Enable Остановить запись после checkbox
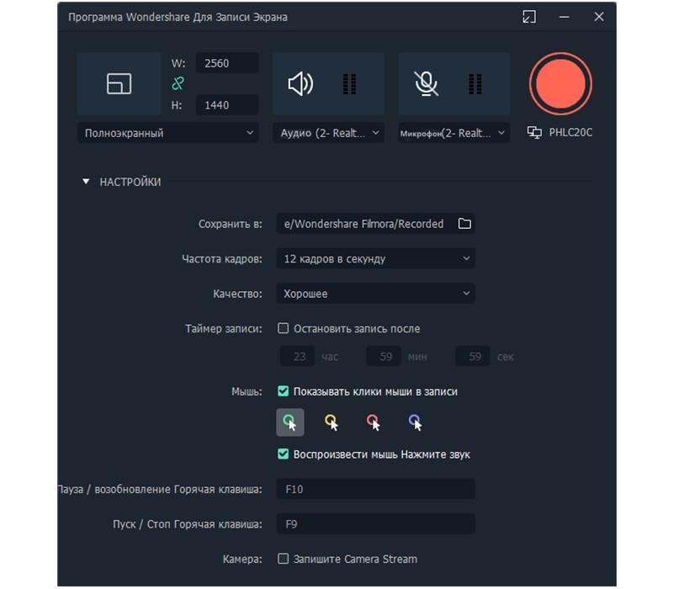Viewport: 673px width, 589px height. tap(284, 328)
